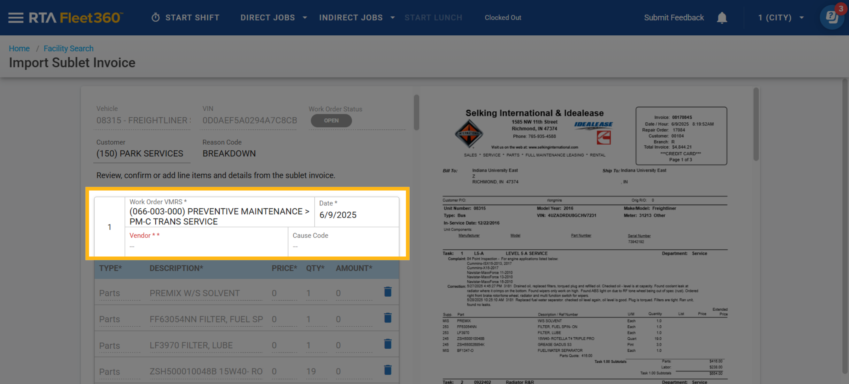Click Submit Feedback in the header
Viewport: 849px width, 384px height.
point(674,18)
